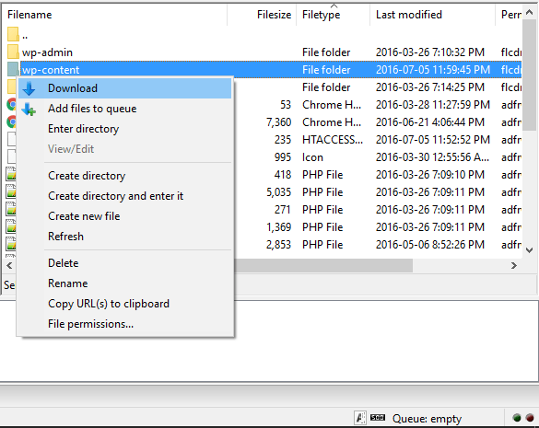Click the blue Download arrow icon
The height and width of the screenshot is (428, 539).
pos(29,88)
